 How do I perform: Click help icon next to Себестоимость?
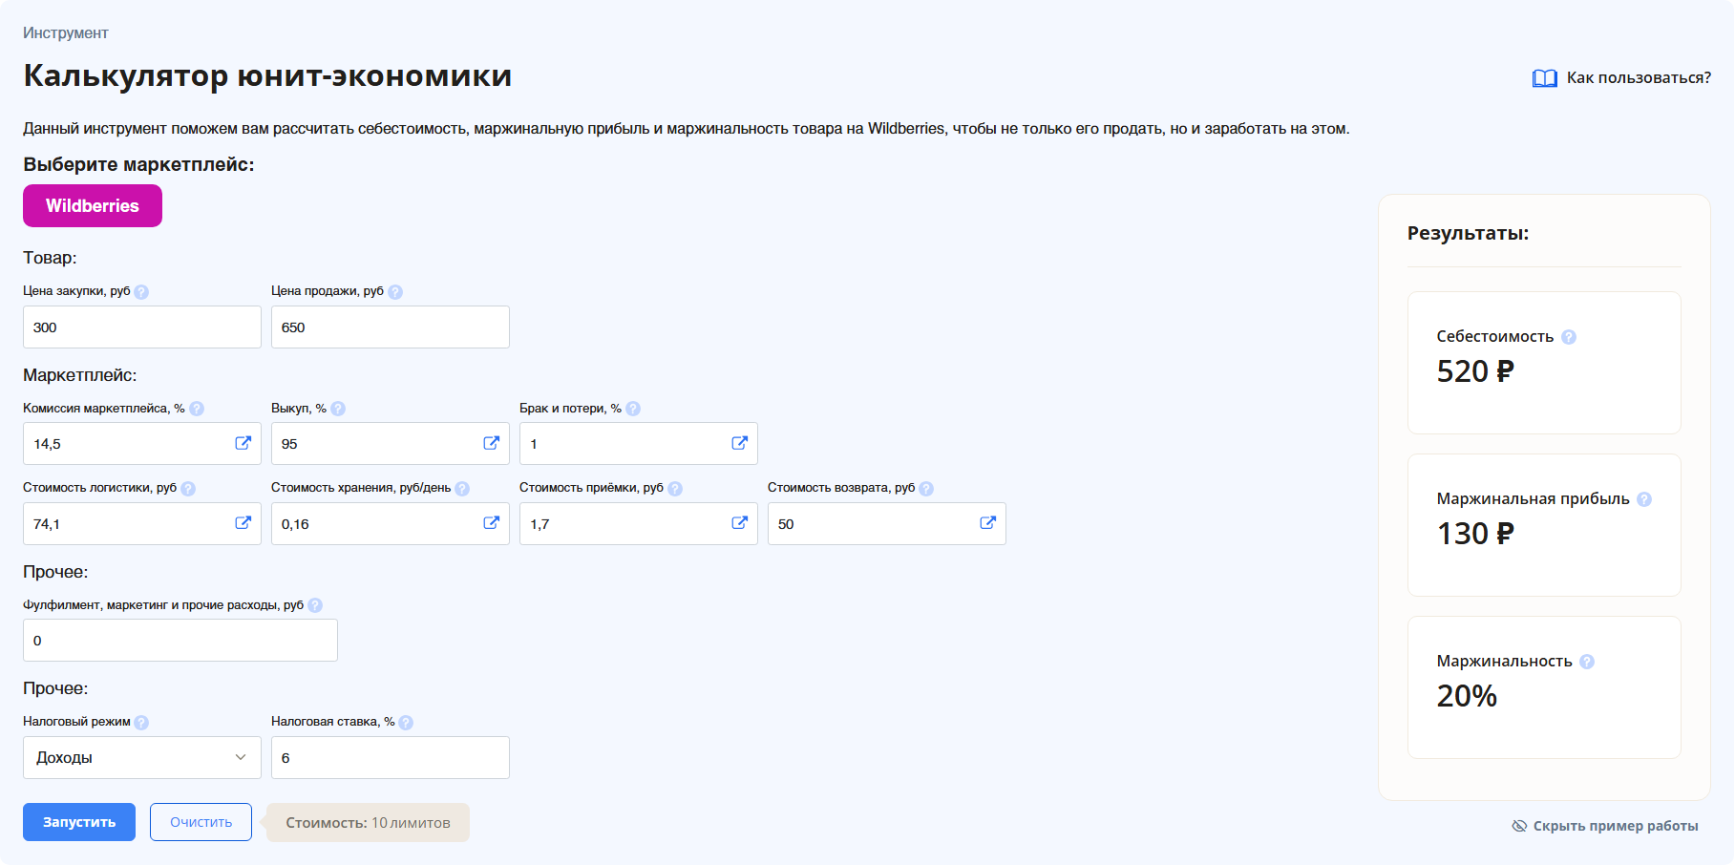[x=1568, y=337]
